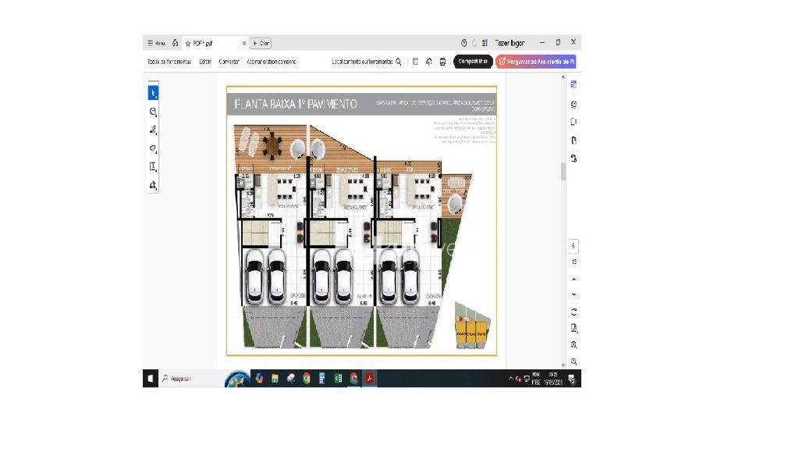Switch to the Converter tab
799x449 pixels.
229,62
